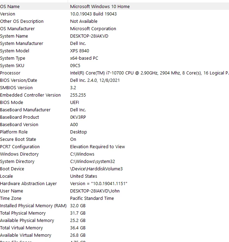
Task: Click the 32.0 GB value
Action: 78,206
